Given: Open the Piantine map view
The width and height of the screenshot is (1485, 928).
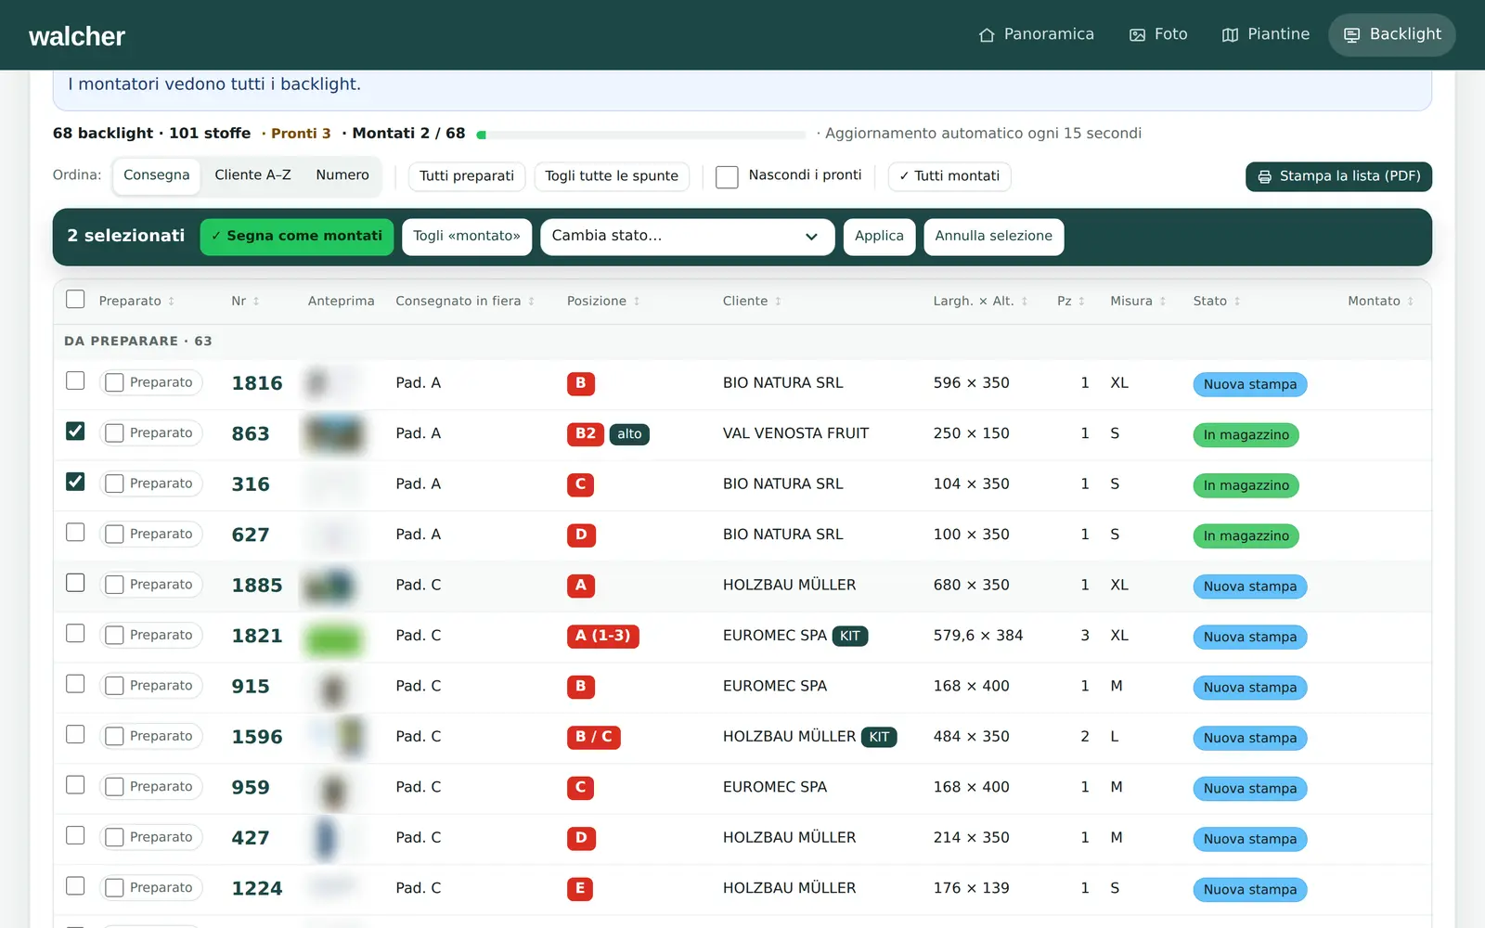Looking at the screenshot, I should [x=1266, y=34].
